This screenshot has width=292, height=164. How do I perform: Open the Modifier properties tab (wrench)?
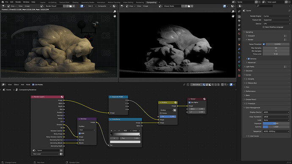tap(239, 49)
